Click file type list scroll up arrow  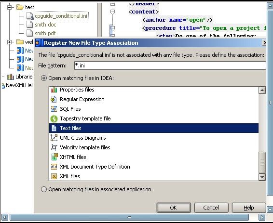point(262,90)
